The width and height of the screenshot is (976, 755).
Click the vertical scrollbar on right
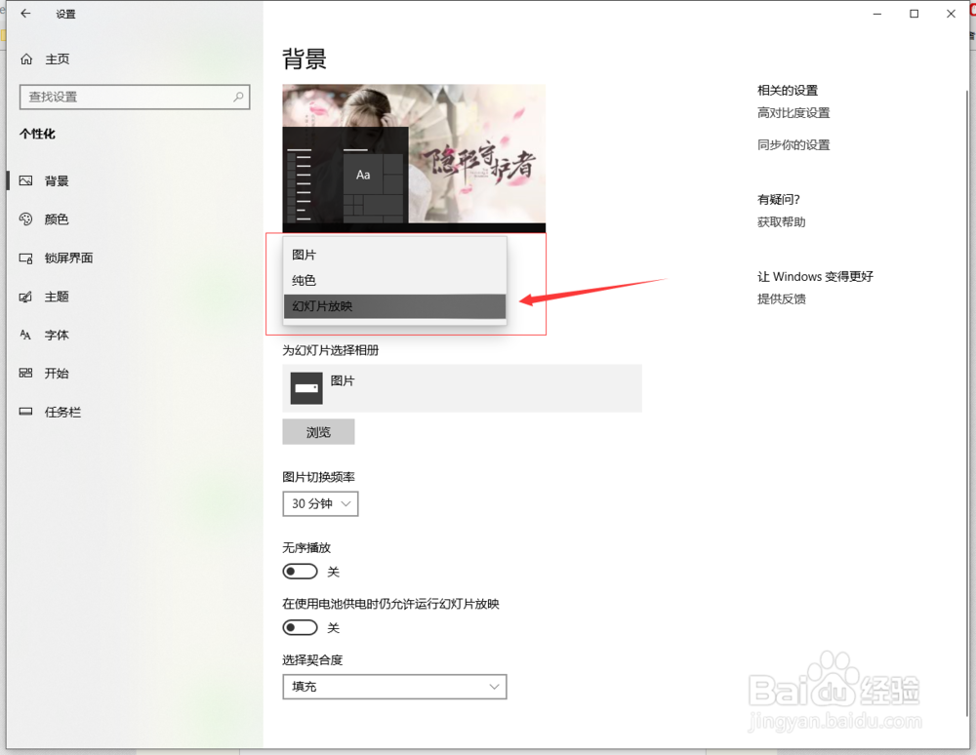click(x=966, y=404)
